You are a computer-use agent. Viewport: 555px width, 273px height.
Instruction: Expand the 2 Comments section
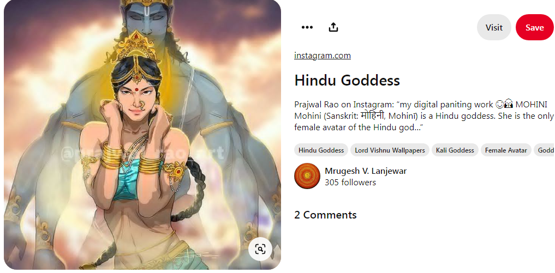click(325, 215)
